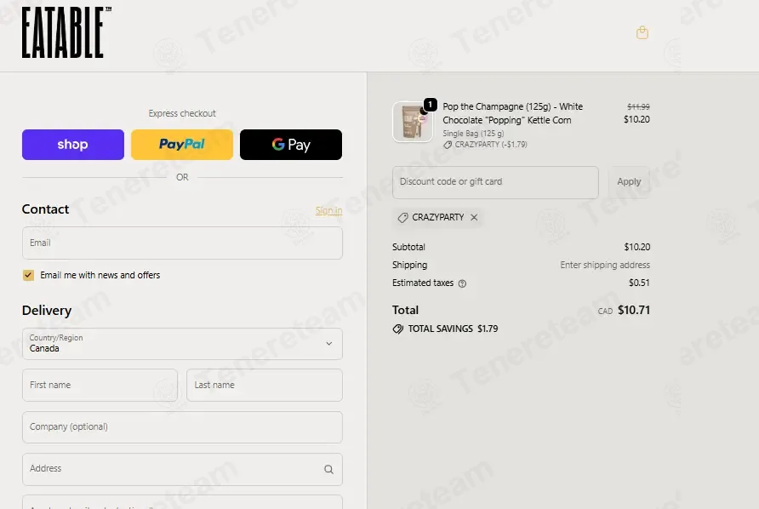Click the Express checkout label
The width and height of the screenshot is (759, 509).
(182, 113)
